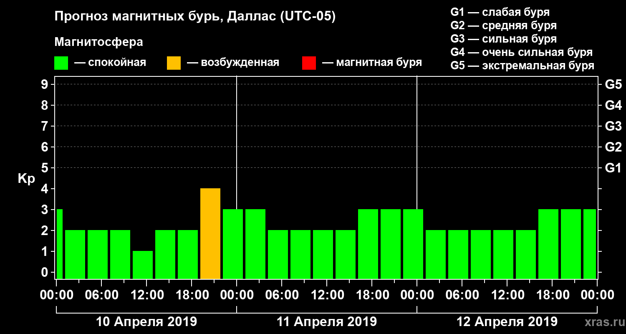The width and height of the screenshot is (626, 334).
Task: Select legend line 'G2 — средняя буря'
Action: [504, 25]
